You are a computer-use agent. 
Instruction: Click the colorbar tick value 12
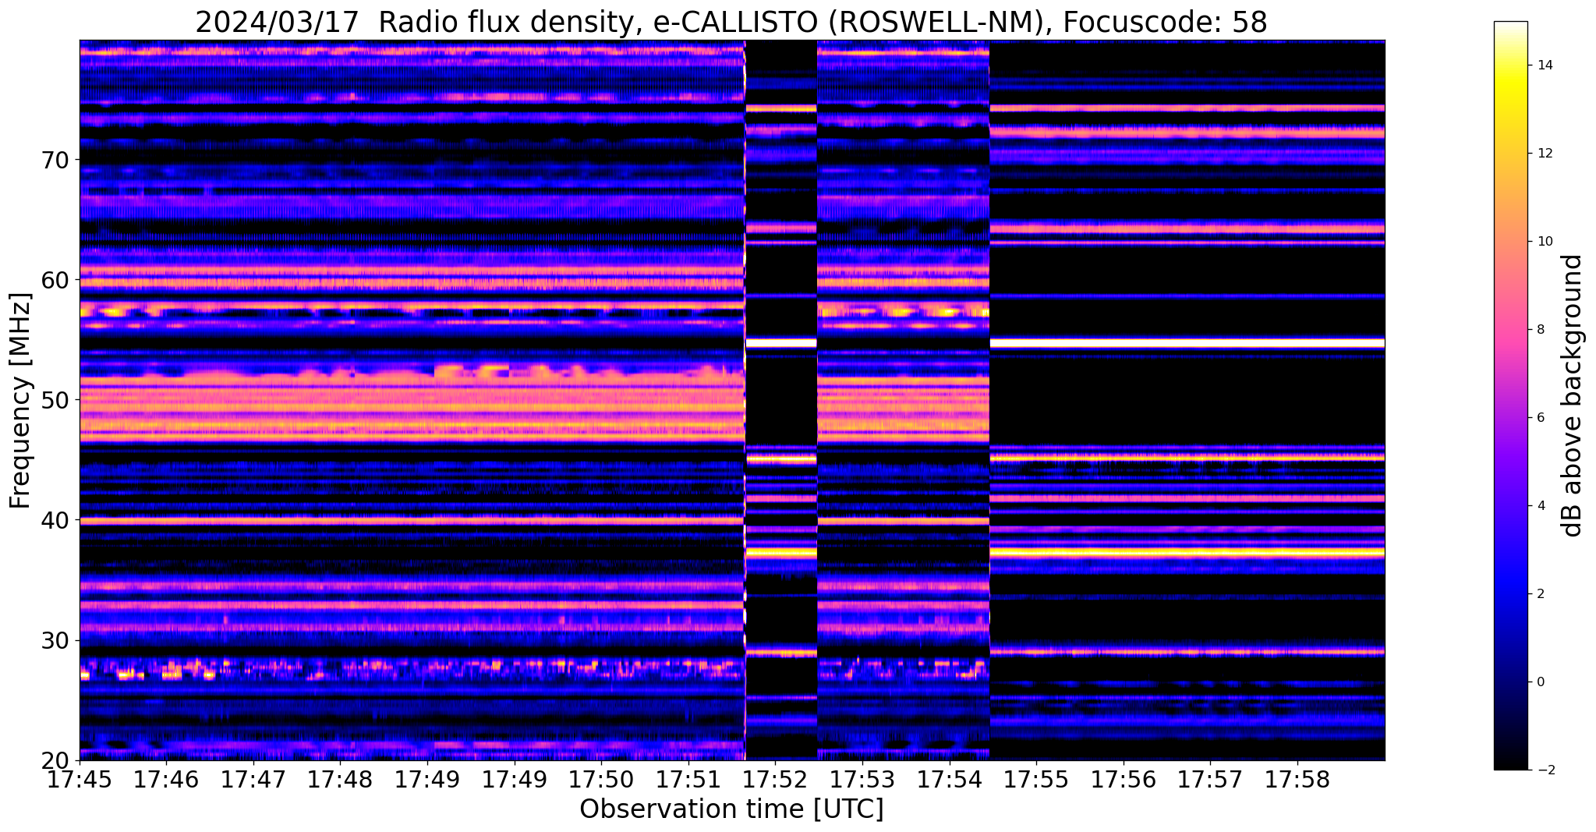(1542, 154)
